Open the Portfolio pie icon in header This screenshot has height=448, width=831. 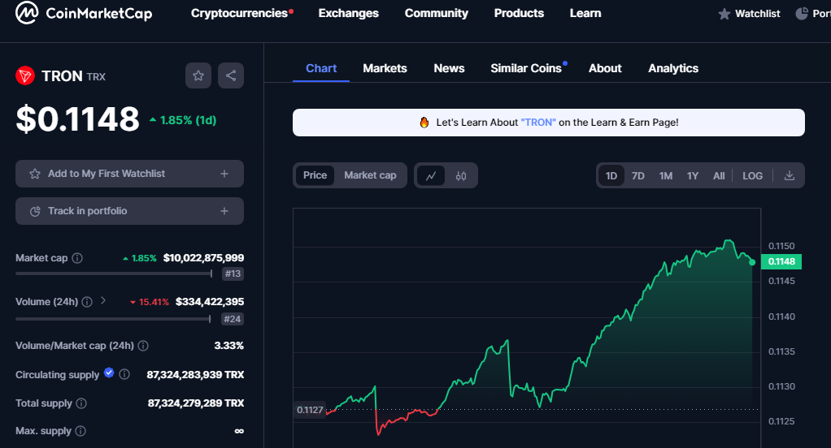point(802,13)
